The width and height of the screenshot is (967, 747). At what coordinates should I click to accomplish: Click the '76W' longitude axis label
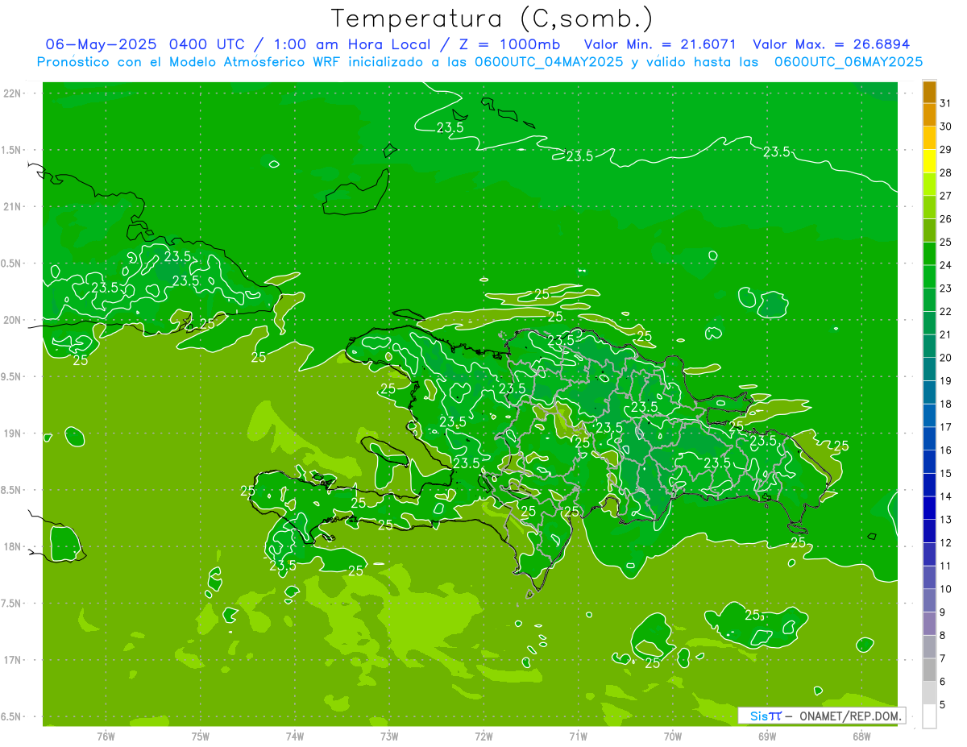(x=106, y=736)
